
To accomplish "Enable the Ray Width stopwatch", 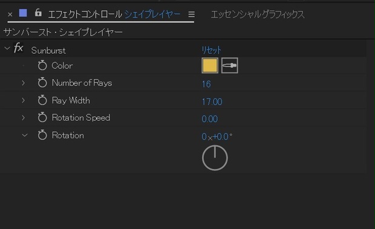I will pos(42,100).
